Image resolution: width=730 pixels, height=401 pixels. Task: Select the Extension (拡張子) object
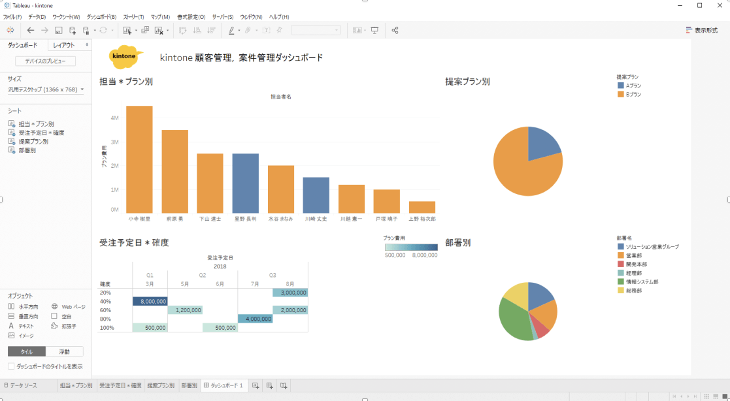point(63,326)
